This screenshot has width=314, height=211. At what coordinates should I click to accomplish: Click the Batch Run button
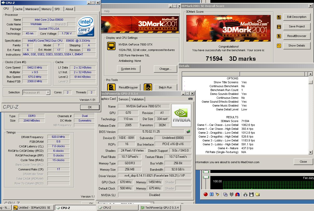click(165, 87)
